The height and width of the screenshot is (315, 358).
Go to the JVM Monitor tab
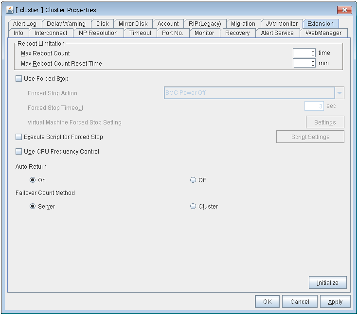pos(282,23)
